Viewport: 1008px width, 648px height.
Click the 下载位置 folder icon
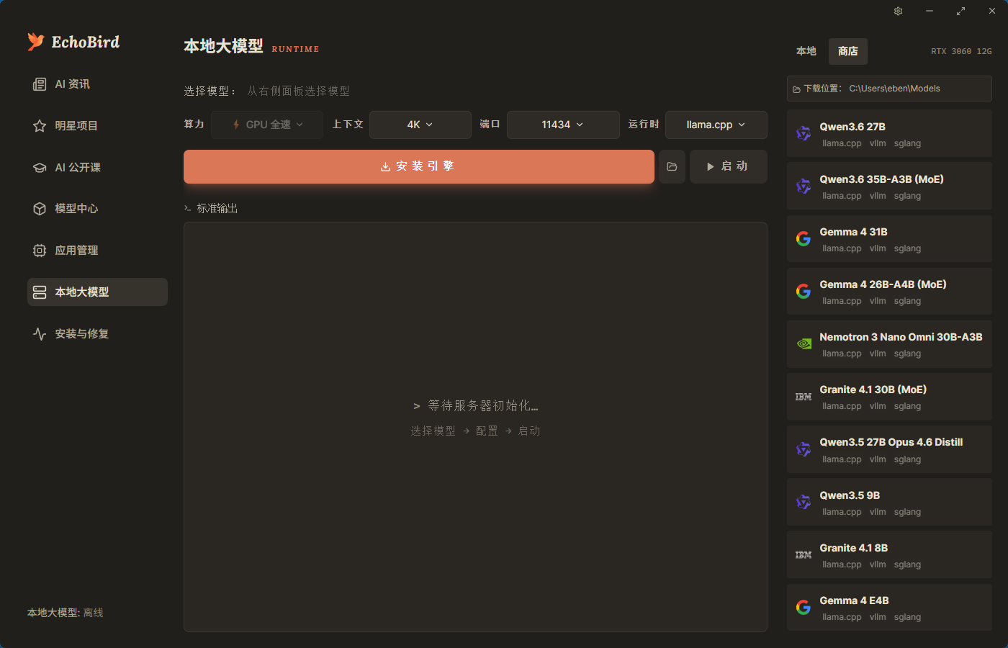(x=796, y=89)
